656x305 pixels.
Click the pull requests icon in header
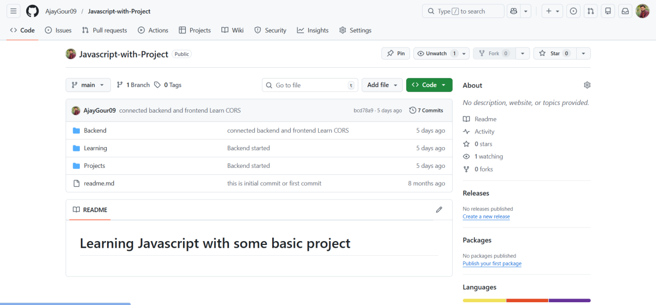pos(590,11)
